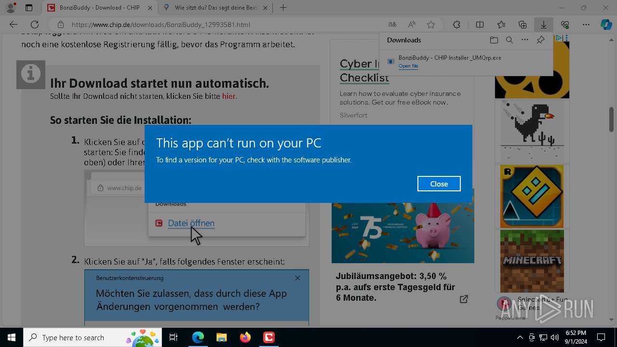The image size is (617, 347).
Task: Launch Firefox from the taskbar
Action: [x=245, y=337]
